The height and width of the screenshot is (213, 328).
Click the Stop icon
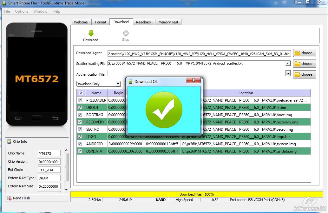pyautogui.click(x=126, y=33)
